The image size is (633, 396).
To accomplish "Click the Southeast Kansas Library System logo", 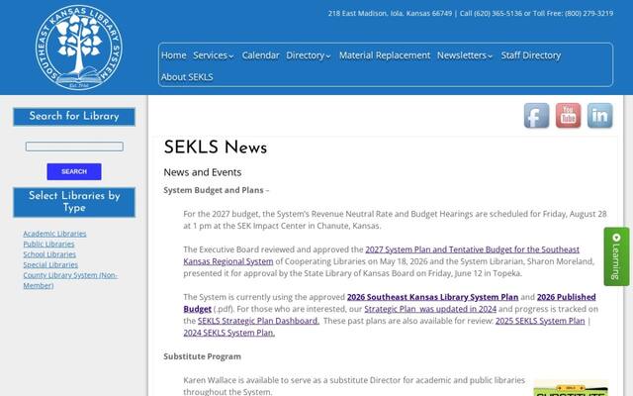I will tap(79, 48).
